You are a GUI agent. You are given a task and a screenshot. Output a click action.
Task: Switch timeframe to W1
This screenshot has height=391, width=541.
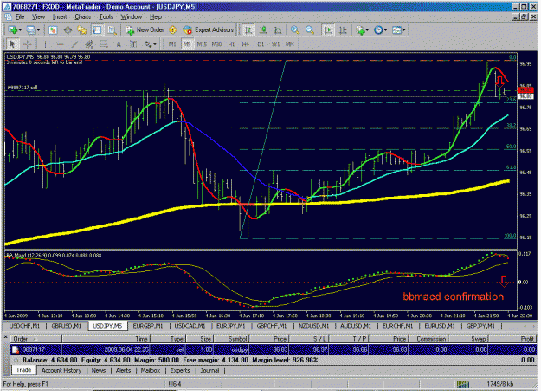click(x=275, y=44)
